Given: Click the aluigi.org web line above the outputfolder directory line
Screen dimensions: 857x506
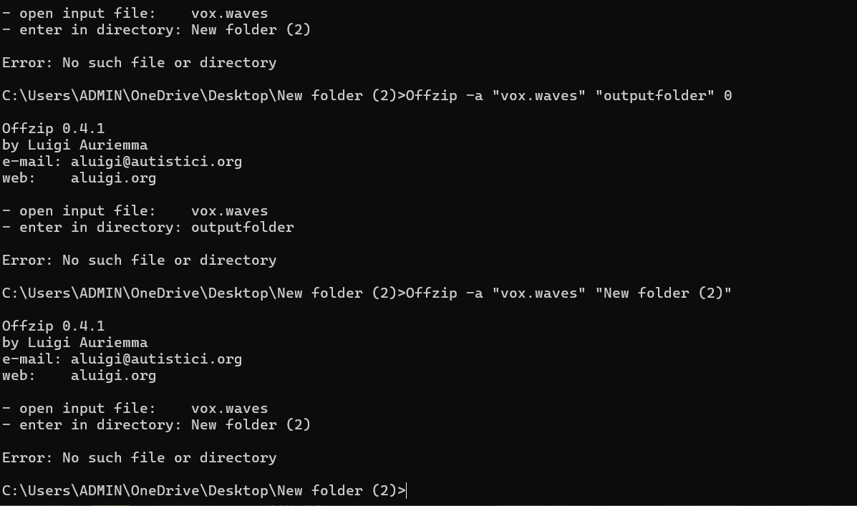Looking at the screenshot, I should click(79, 178).
